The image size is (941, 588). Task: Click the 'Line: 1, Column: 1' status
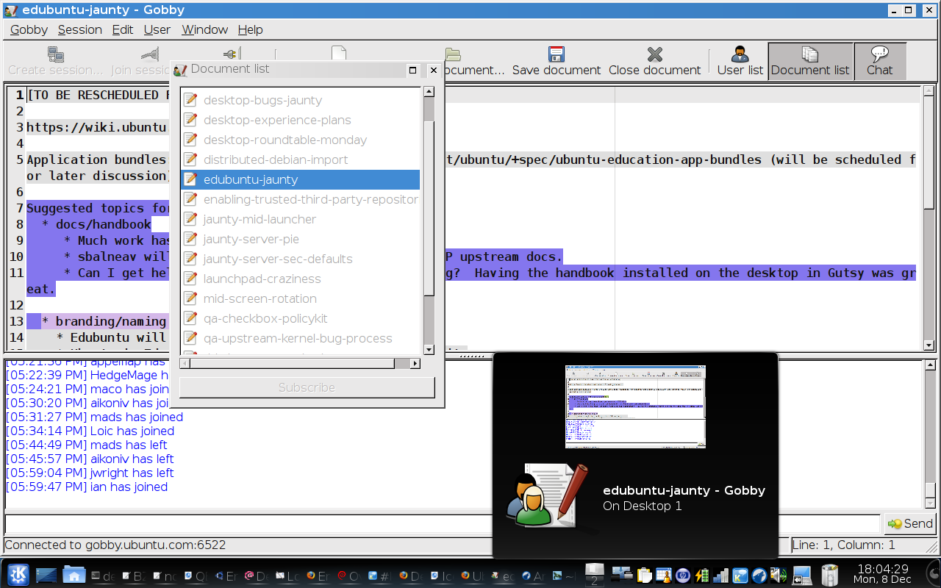pyautogui.click(x=845, y=545)
